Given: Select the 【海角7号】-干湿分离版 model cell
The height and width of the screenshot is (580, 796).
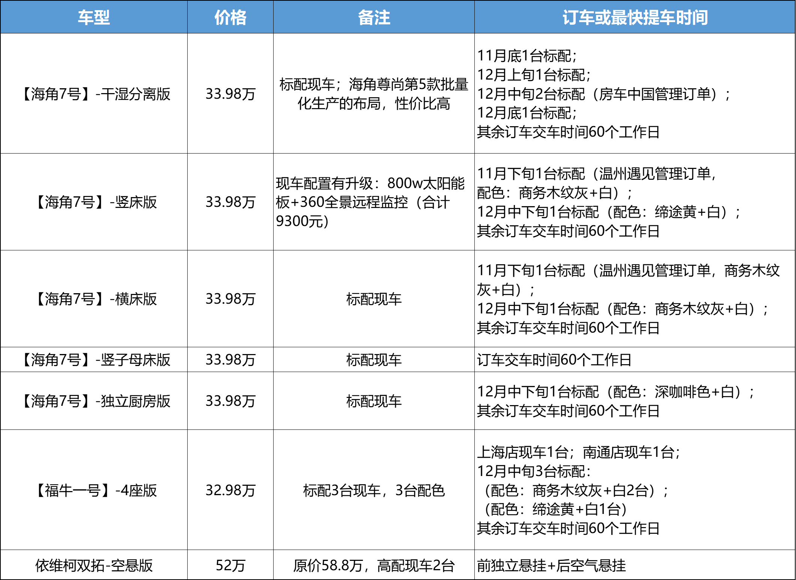Looking at the screenshot, I should (94, 93).
